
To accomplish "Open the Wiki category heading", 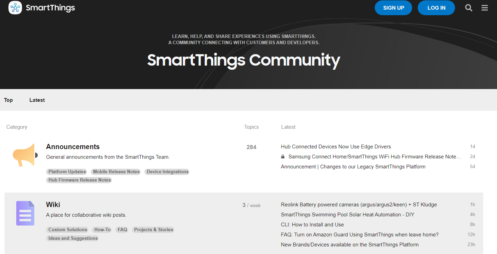I will 53,205.
